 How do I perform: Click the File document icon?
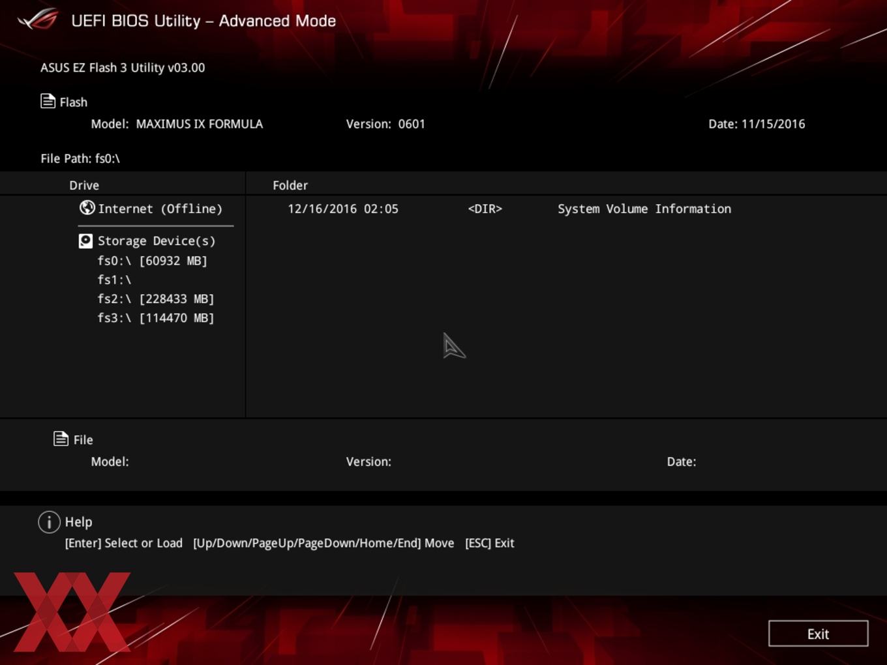(61, 439)
